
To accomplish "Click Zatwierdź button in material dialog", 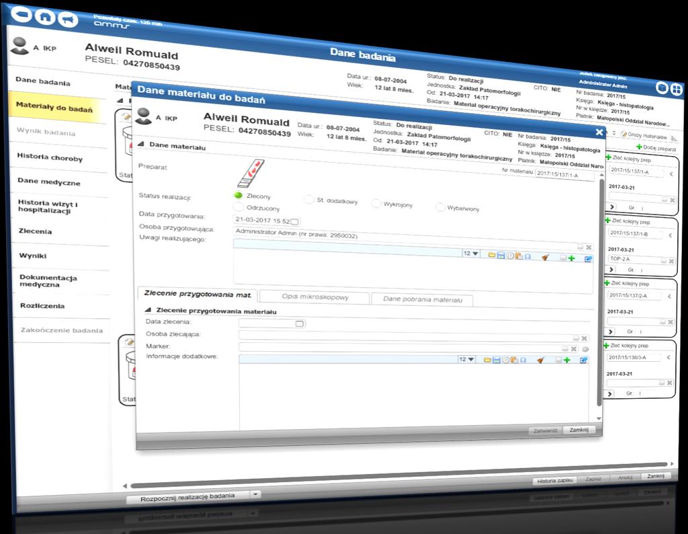I will pyautogui.click(x=546, y=431).
